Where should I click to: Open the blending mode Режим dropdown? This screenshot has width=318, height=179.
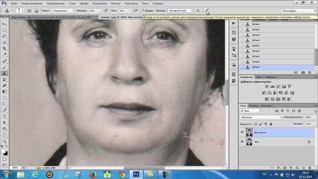tap(63, 10)
